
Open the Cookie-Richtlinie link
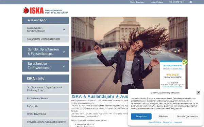coord(155,122)
